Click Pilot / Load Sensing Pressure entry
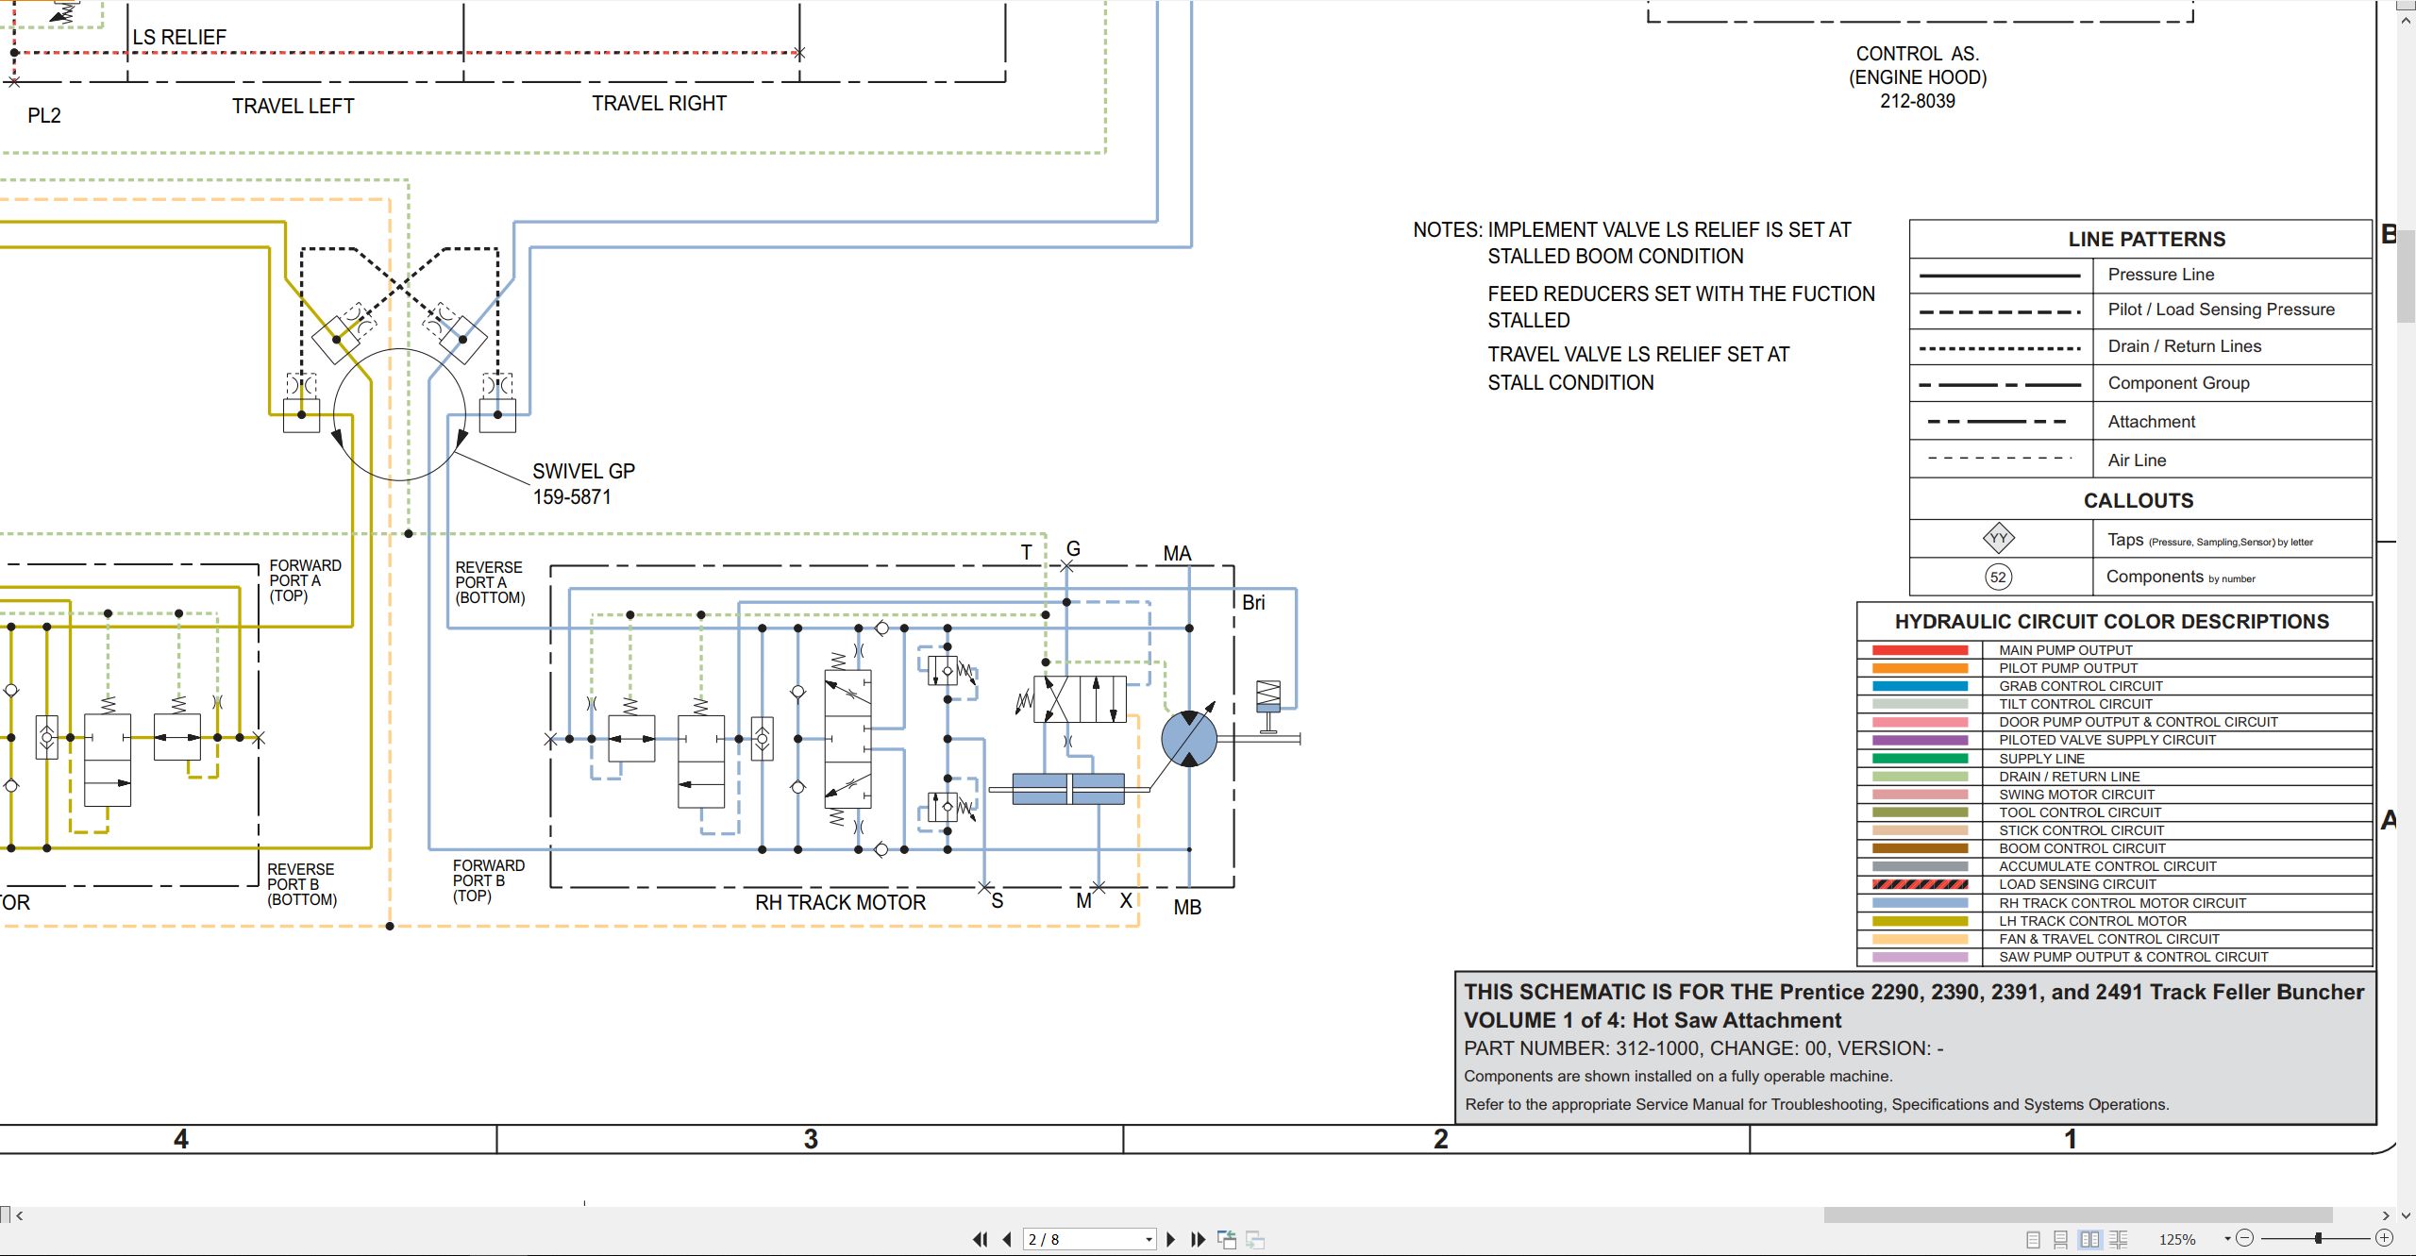2416x1256 pixels. pos(2221,310)
